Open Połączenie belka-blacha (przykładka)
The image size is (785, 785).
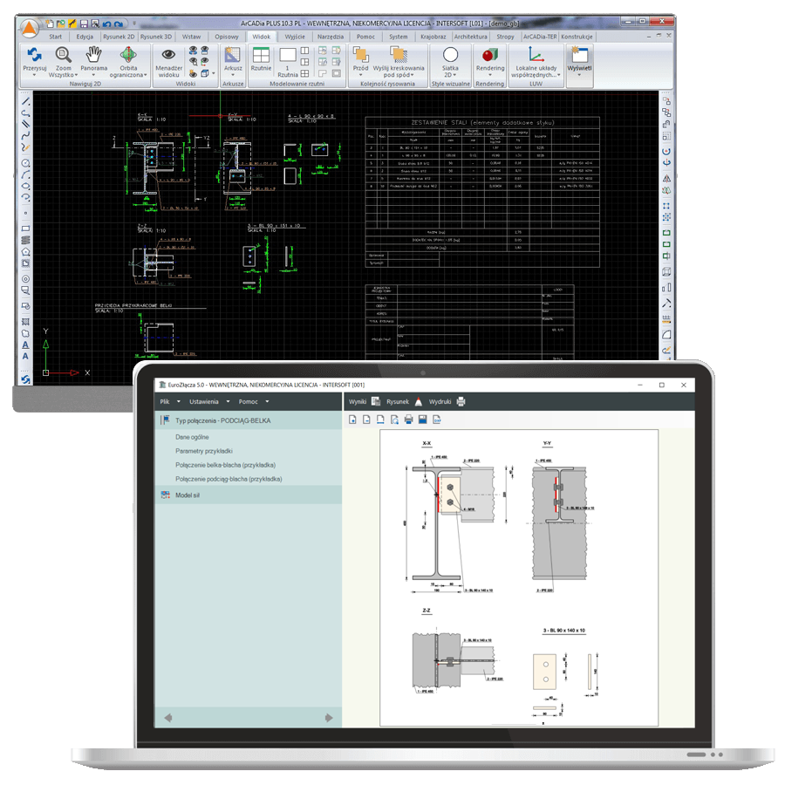(225, 465)
